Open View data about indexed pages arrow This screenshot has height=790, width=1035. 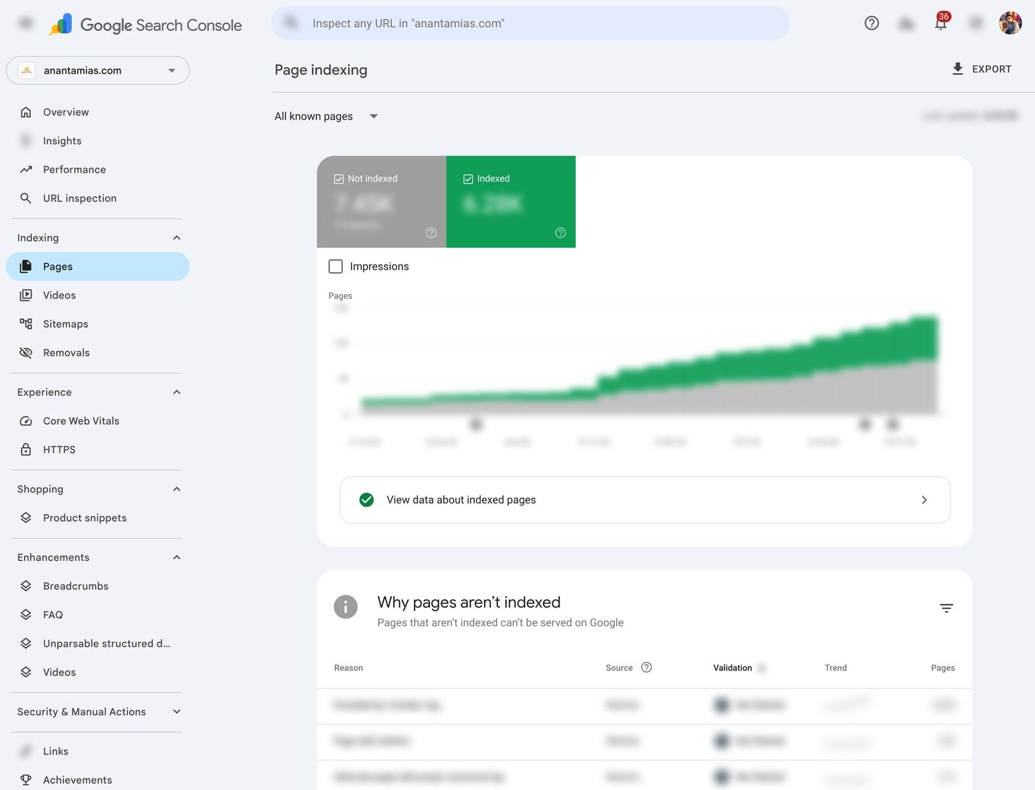pos(924,500)
